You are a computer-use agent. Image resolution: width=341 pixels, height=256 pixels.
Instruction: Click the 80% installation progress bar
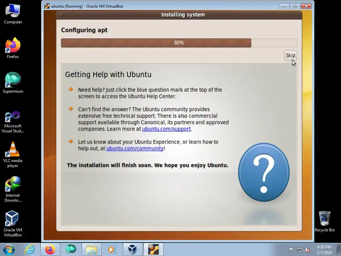point(179,43)
